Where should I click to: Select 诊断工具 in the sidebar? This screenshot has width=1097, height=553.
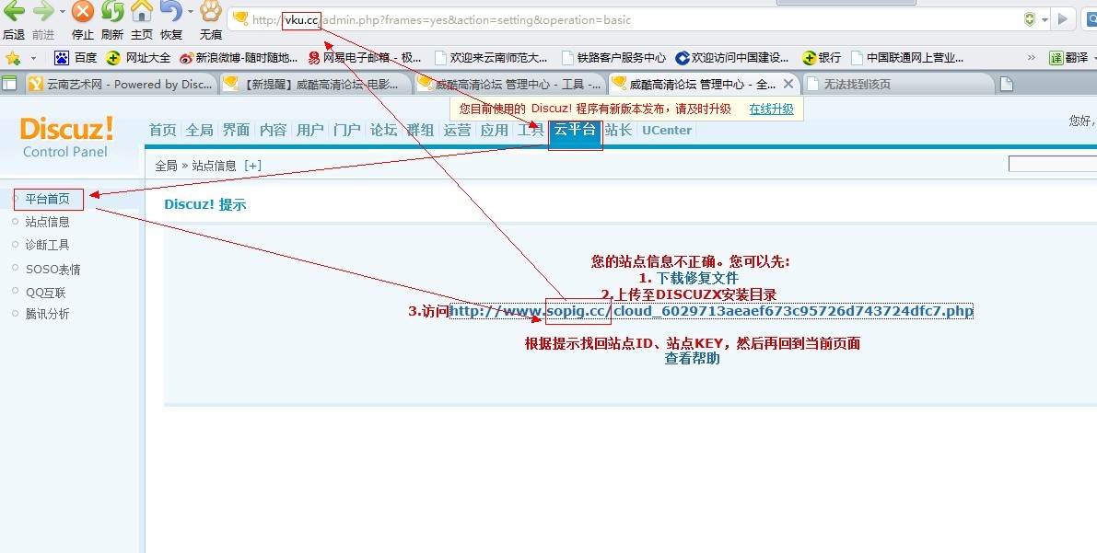point(48,246)
